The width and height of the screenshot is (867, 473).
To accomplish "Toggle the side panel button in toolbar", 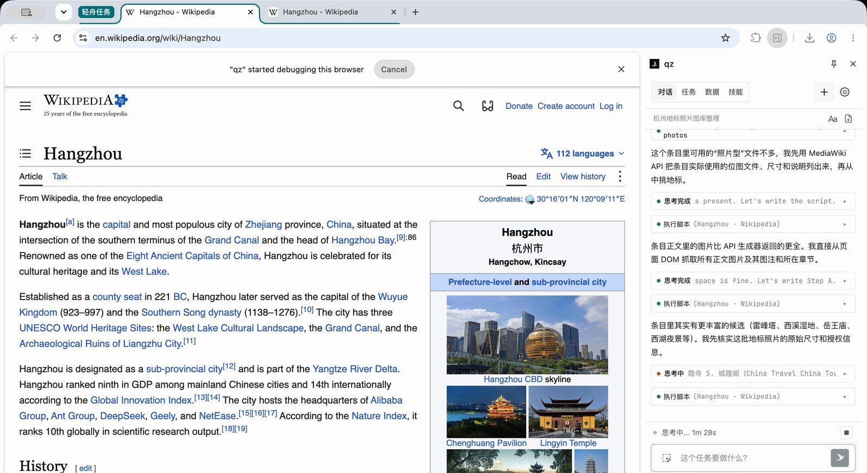I will click(x=777, y=38).
